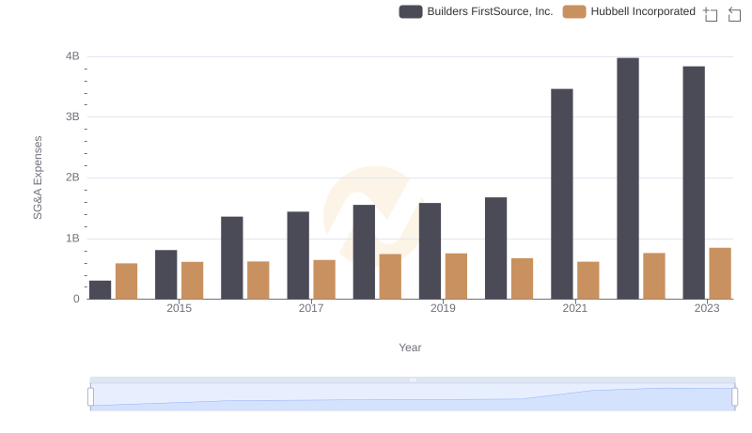The image size is (752, 433).
Task: Click the Hubbell orange bar for 2019
Action: pyautogui.click(x=456, y=276)
